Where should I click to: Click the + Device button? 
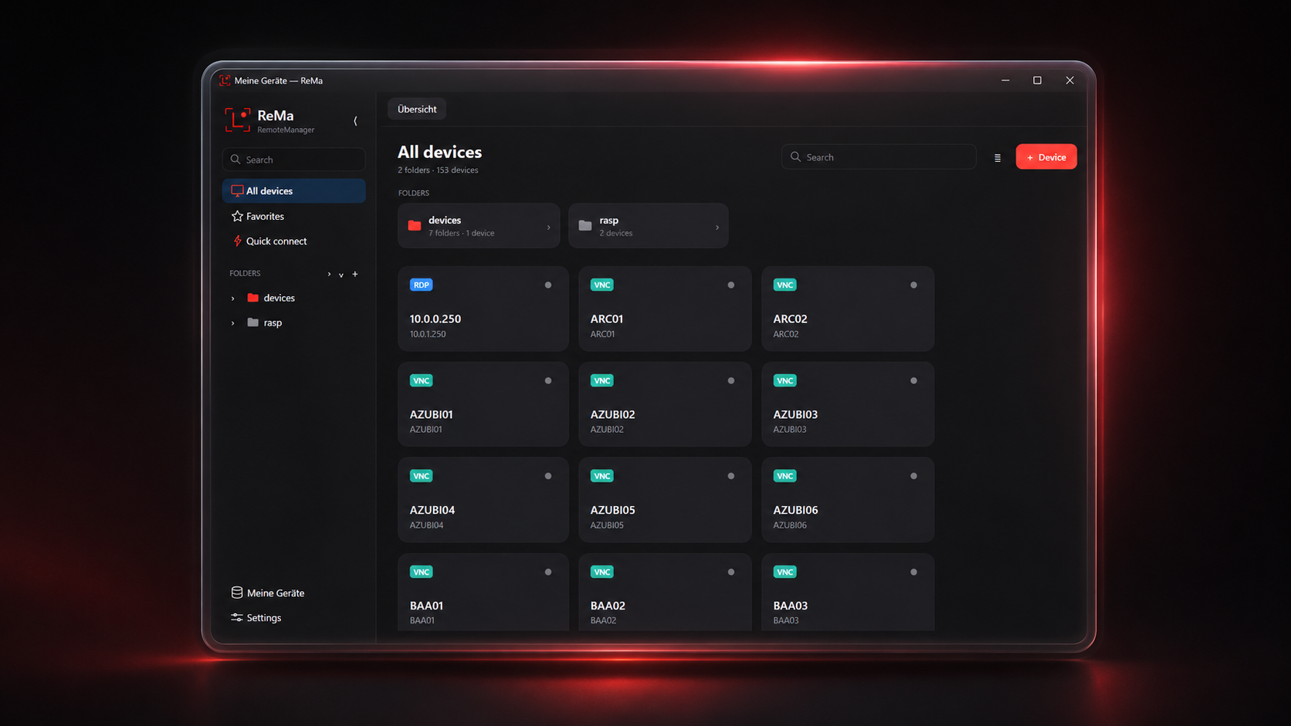1046,157
